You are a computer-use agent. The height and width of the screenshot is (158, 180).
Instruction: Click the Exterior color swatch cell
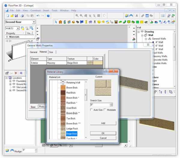[x=98, y=63]
